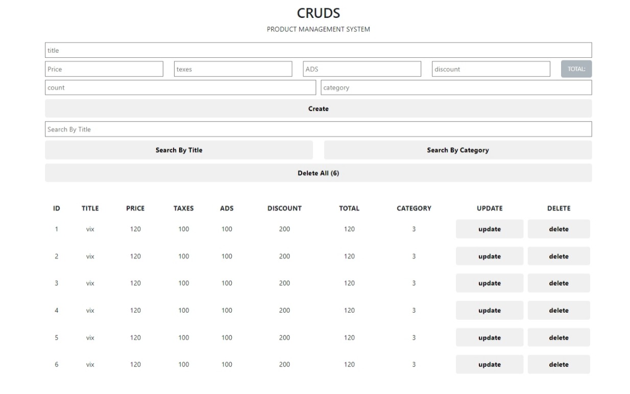This screenshot has width=630, height=394.
Task: Click update for the last product row
Action: point(489,364)
